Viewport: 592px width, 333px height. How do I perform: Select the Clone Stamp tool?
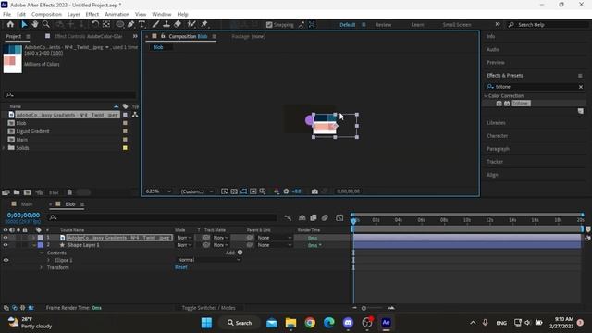coord(166,24)
